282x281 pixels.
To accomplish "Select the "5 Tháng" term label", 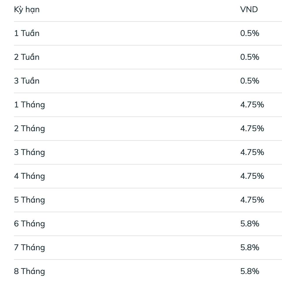I will (30, 200).
